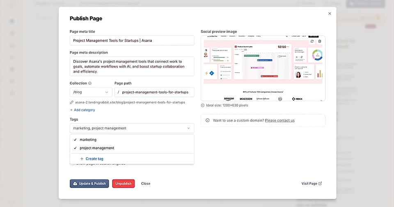Click the Close text button
Screen dimensions: 394x207
[145, 184]
